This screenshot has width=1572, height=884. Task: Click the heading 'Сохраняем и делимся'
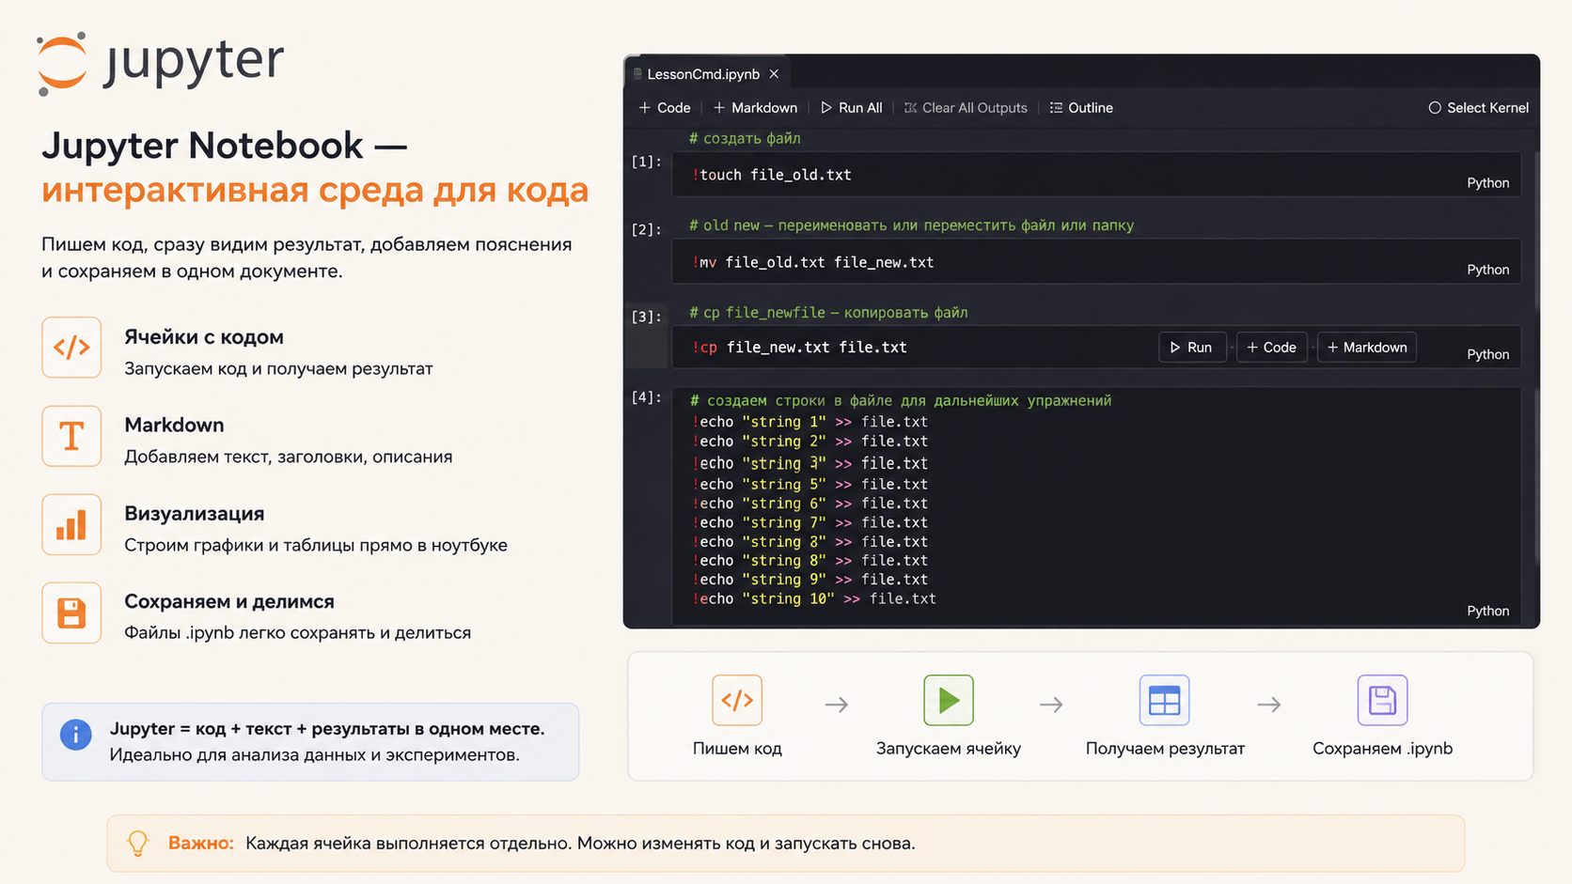pyautogui.click(x=229, y=601)
